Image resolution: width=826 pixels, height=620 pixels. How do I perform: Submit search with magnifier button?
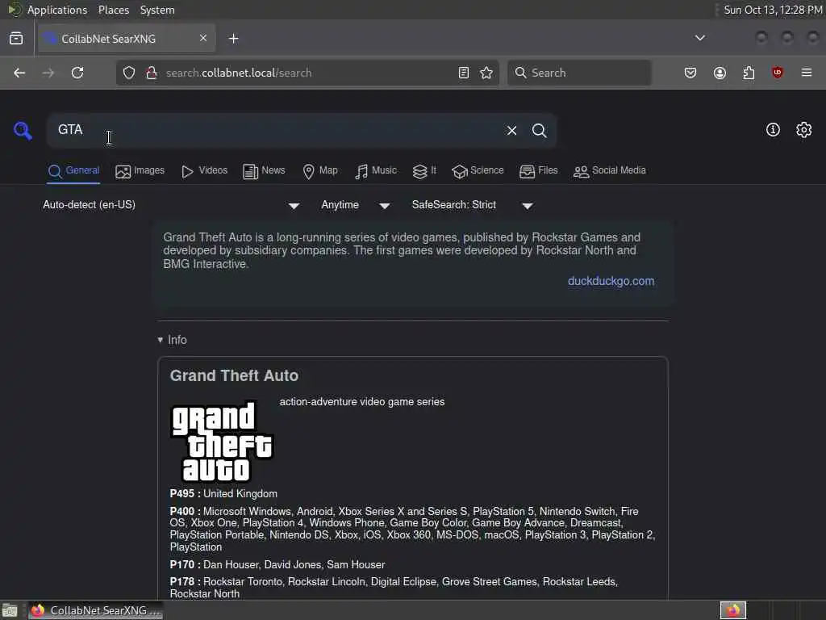[x=539, y=130]
